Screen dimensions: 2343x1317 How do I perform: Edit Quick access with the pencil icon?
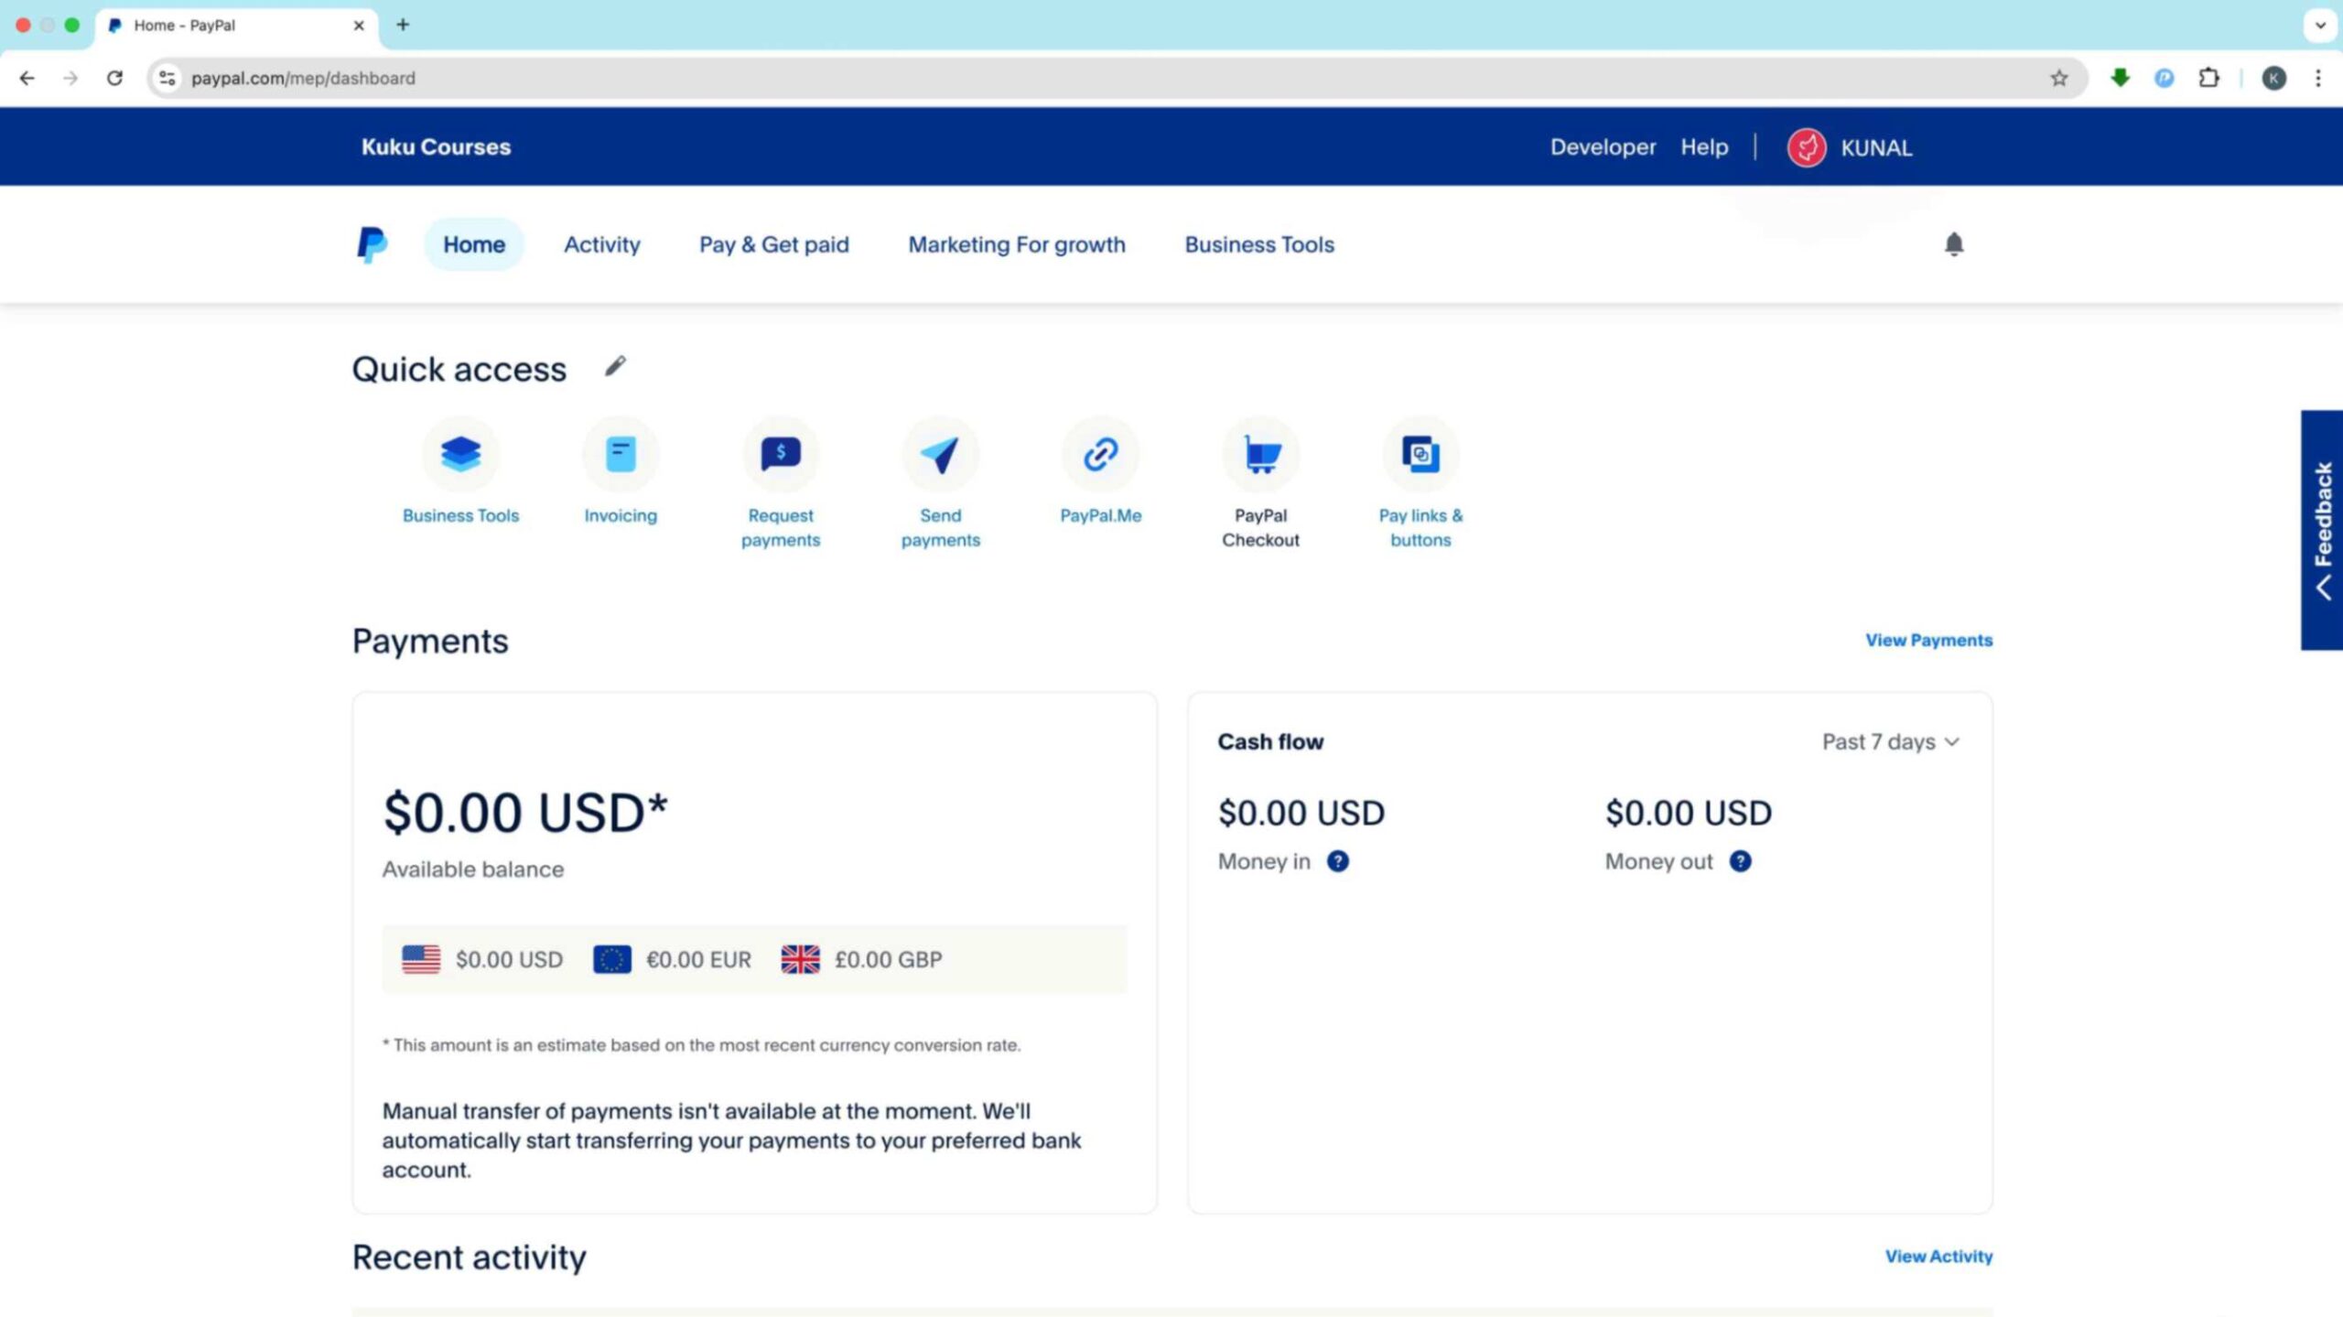click(615, 367)
